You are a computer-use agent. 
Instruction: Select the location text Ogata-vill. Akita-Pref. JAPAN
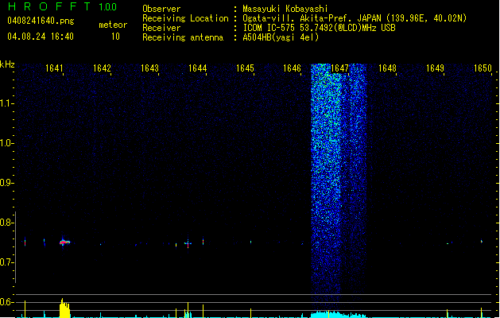coord(312,18)
